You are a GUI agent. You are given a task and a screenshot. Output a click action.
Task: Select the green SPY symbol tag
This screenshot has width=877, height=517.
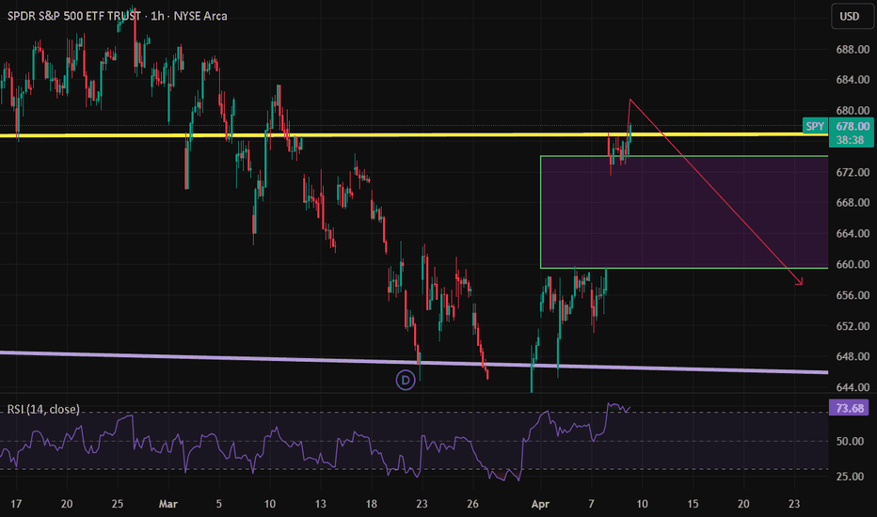click(x=815, y=126)
